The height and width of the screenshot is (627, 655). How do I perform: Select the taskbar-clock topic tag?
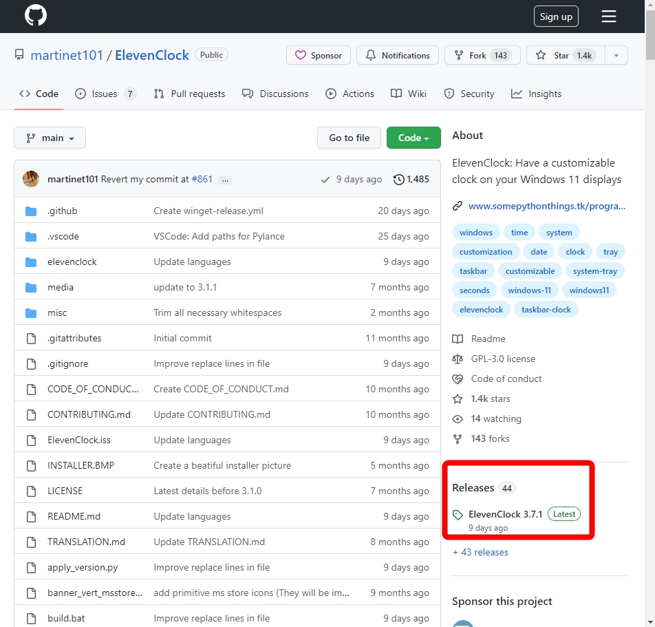tap(546, 309)
